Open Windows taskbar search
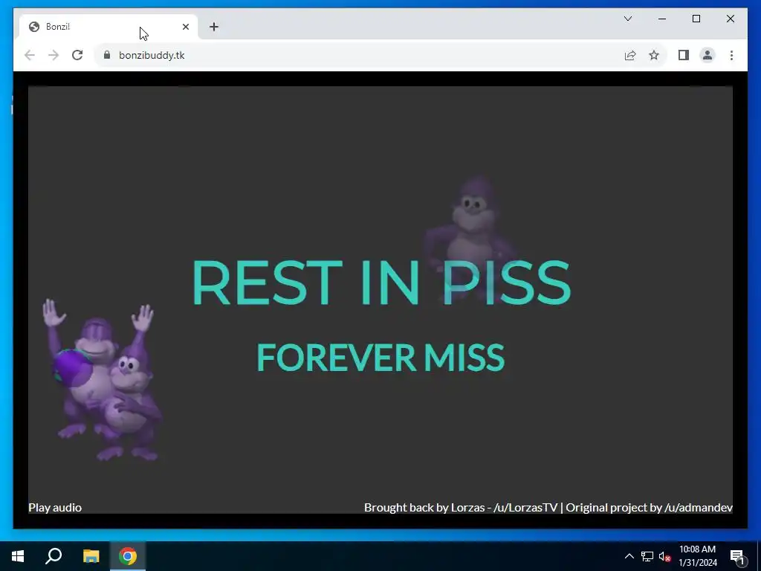 54,556
